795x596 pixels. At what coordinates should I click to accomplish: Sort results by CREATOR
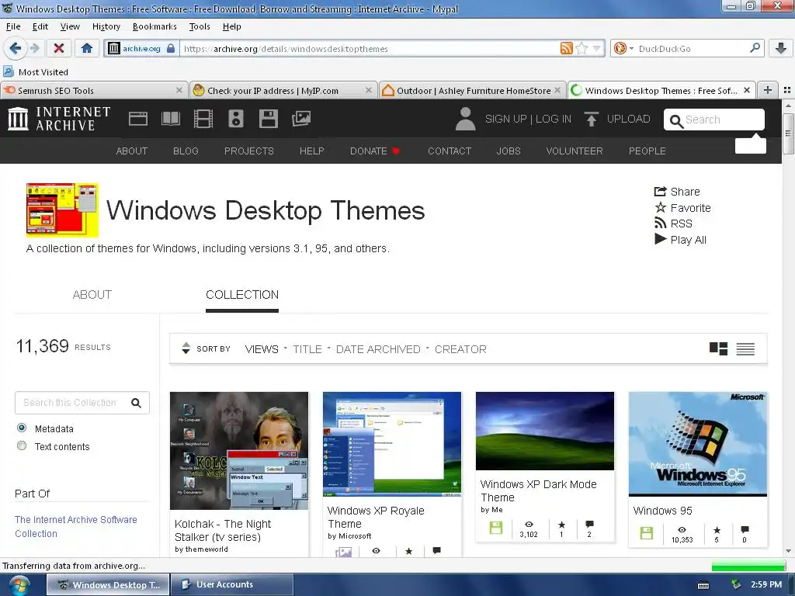460,349
